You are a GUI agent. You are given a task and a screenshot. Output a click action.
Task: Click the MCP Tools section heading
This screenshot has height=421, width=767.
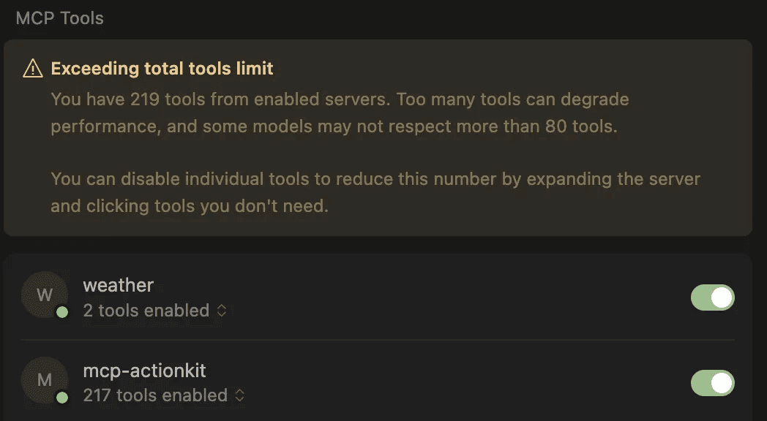(x=59, y=18)
